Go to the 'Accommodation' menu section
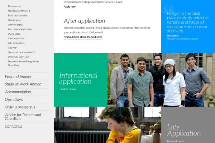 coord(18,92)
